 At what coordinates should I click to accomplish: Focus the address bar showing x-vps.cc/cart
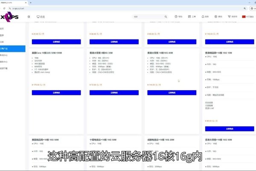(127, 9)
